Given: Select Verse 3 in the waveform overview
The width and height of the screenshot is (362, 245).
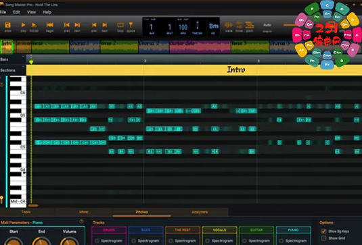Looking at the screenshot, I should [x=250, y=47].
